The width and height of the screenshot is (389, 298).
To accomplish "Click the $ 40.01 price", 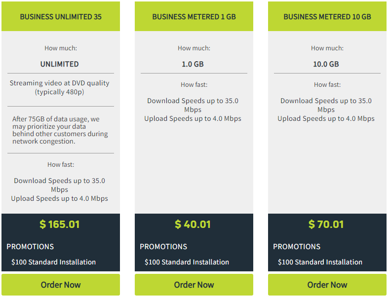I will (193, 224).
